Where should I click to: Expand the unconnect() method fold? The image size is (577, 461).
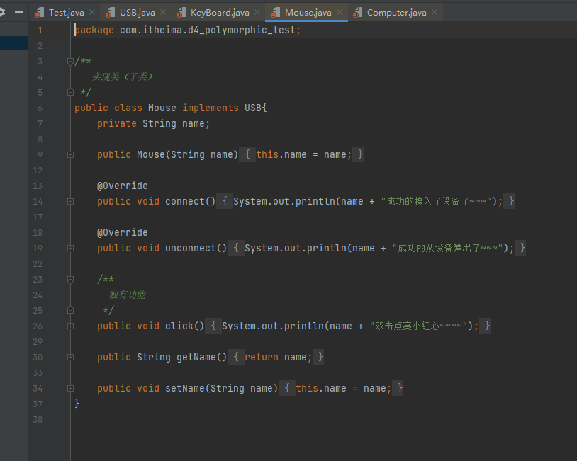[71, 248]
